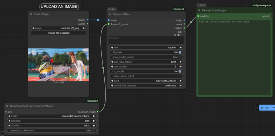
Task: Click the Run button
Action: (x=265, y=108)
